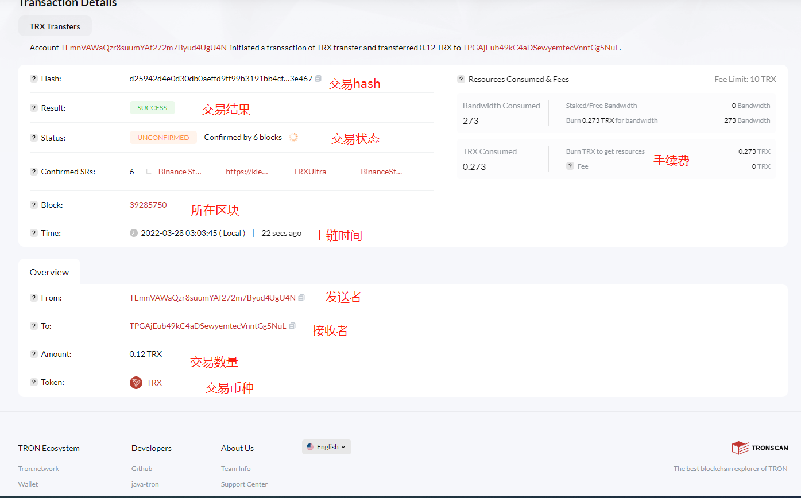Click the 'Burn TRX to get resources' text

click(605, 151)
